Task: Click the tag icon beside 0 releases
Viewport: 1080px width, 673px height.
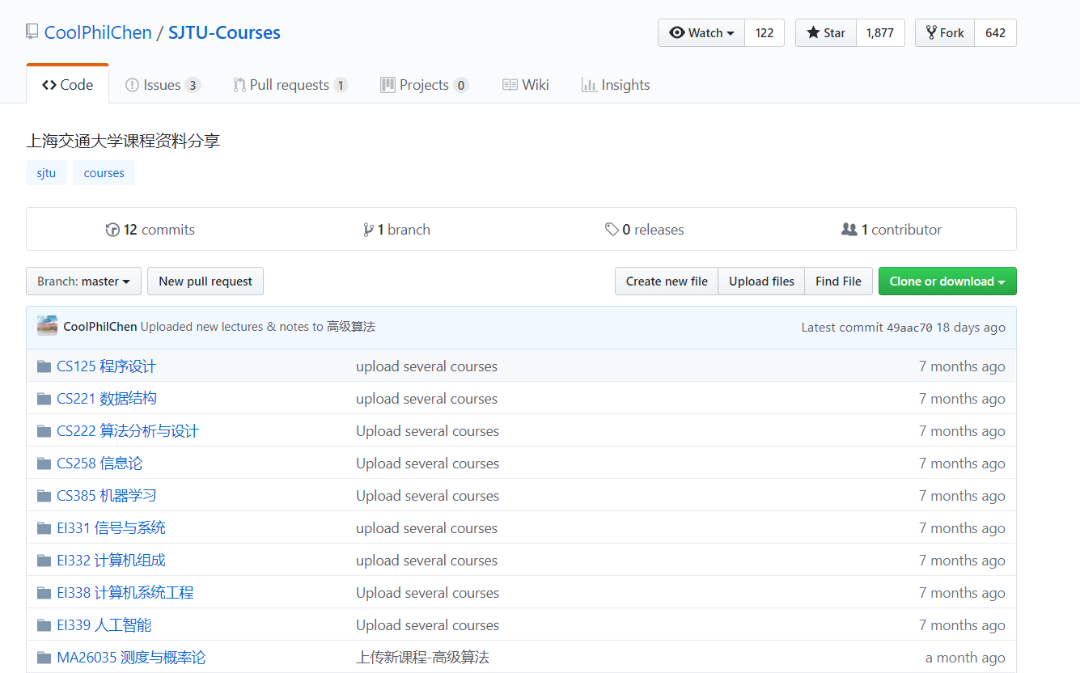Action: pyautogui.click(x=612, y=230)
